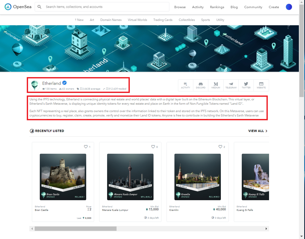305x239 pixels.
Task: Click the carousel scroll left arrow
Action: click(32, 229)
